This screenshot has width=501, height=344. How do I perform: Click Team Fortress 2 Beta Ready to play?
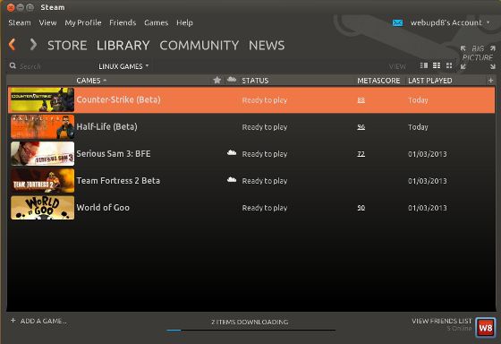point(265,181)
